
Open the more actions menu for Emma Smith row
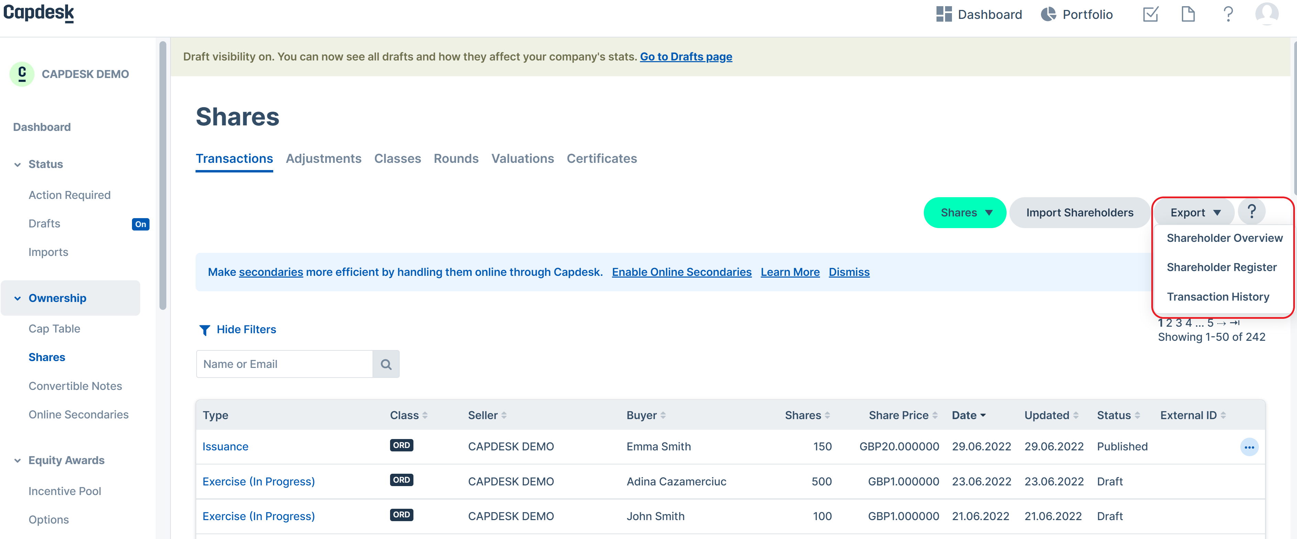click(x=1249, y=447)
